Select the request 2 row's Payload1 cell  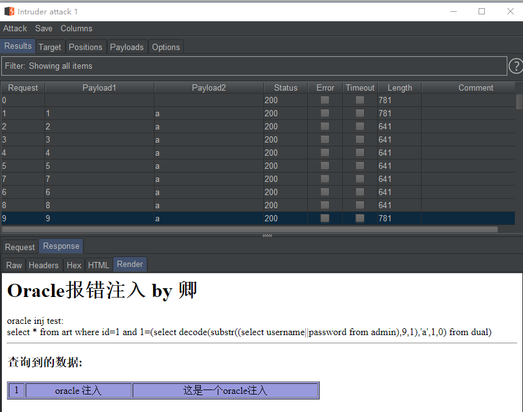[99, 126]
